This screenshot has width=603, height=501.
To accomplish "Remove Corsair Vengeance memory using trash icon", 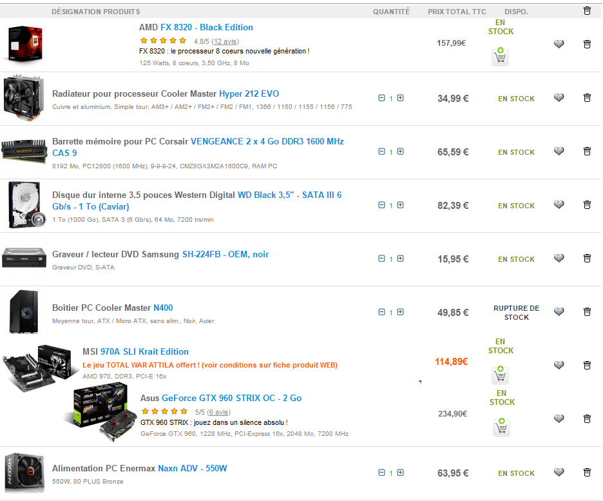I will tap(587, 152).
